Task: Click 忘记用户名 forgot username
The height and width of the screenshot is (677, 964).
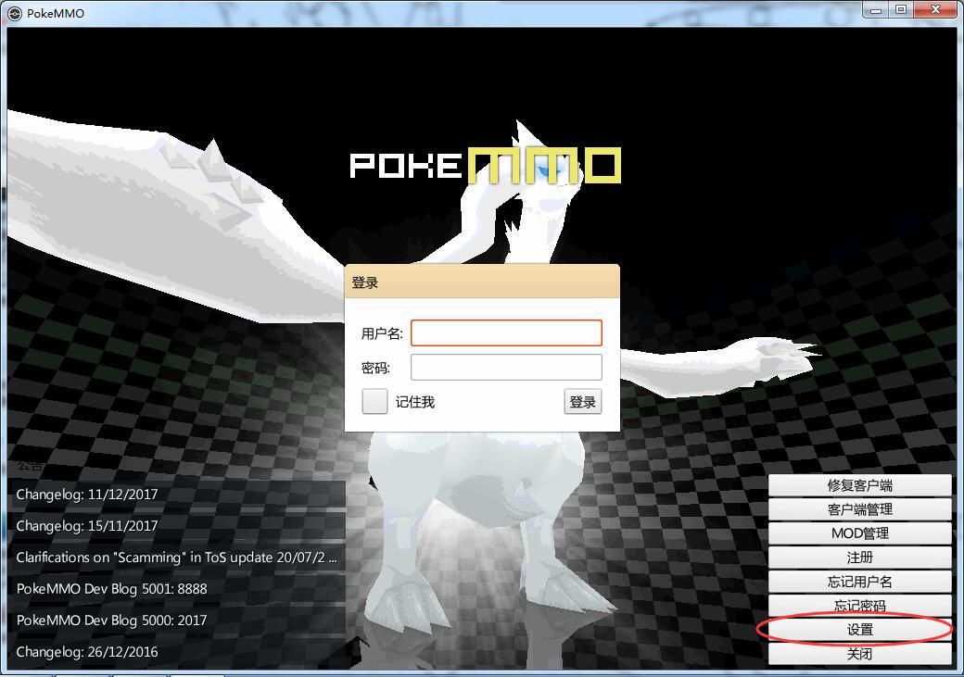Action: (860, 581)
